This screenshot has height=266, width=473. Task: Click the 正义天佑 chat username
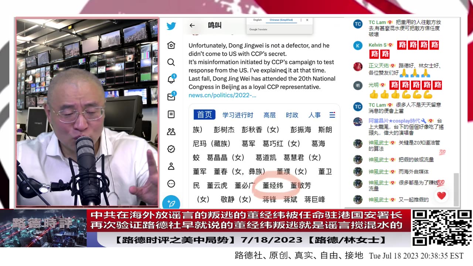[x=378, y=65]
